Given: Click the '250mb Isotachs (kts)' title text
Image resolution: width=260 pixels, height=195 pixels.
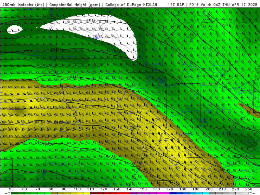Looking at the screenshot, I should click(23, 5).
